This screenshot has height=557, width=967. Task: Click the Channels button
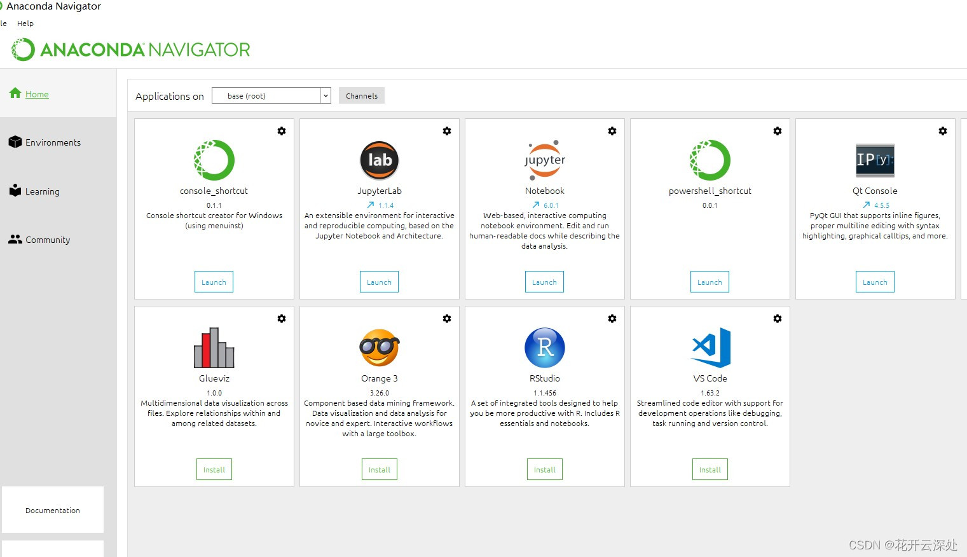[x=362, y=95]
